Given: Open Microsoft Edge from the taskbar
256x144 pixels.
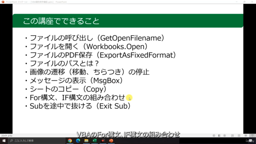Looking at the screenshot, I should pos(78,140).
